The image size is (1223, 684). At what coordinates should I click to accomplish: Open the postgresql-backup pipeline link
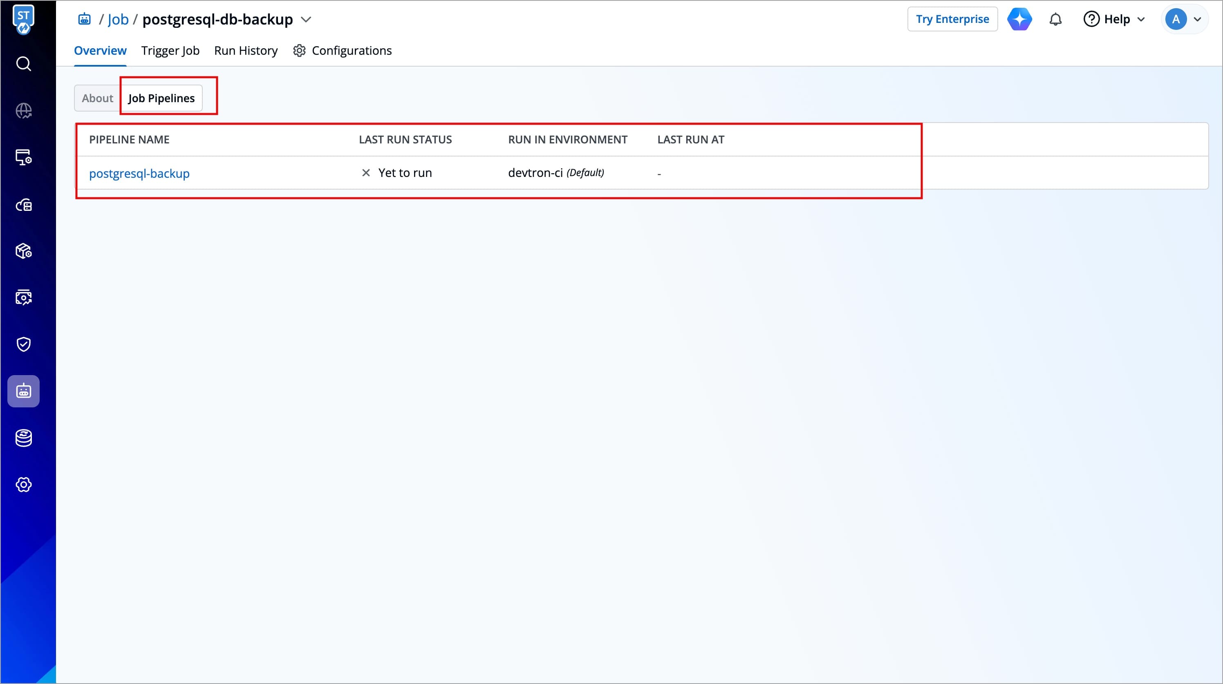click(x=139, y=173)
